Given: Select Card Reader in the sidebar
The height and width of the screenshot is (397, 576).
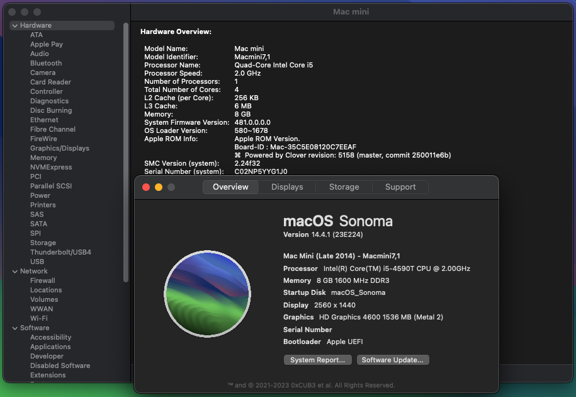Looking at the screenshot, I should point(50,82).
